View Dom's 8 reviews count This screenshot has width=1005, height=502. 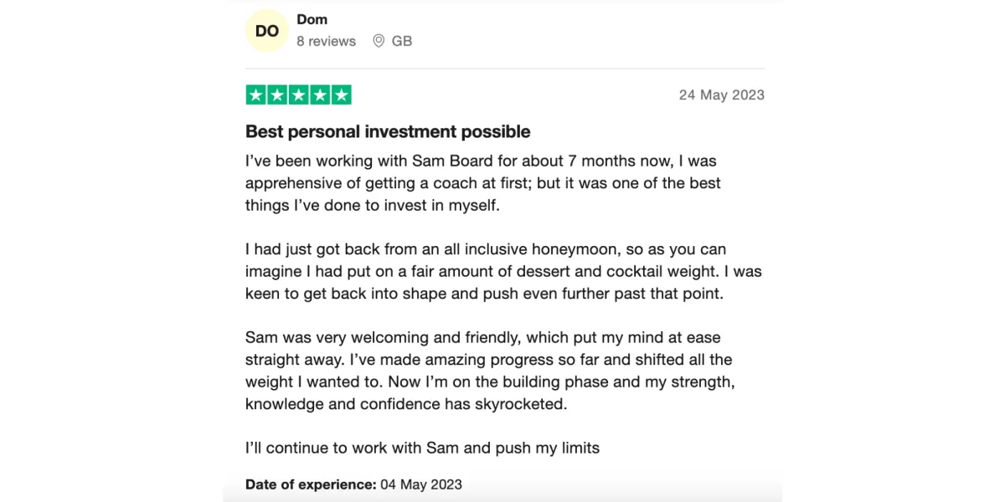326,41
